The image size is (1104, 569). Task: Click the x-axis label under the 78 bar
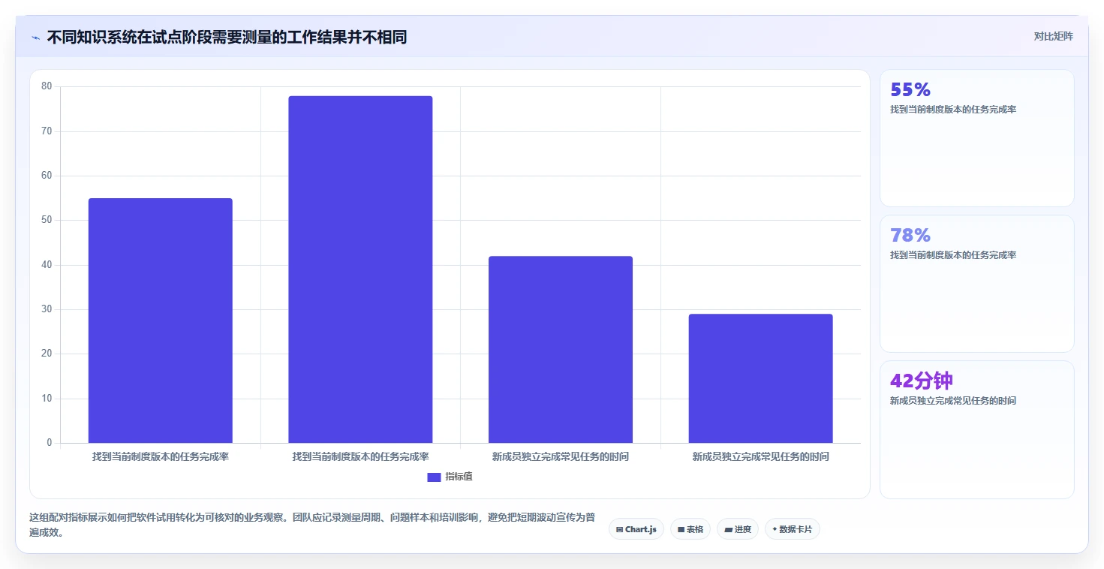[360, 456]
